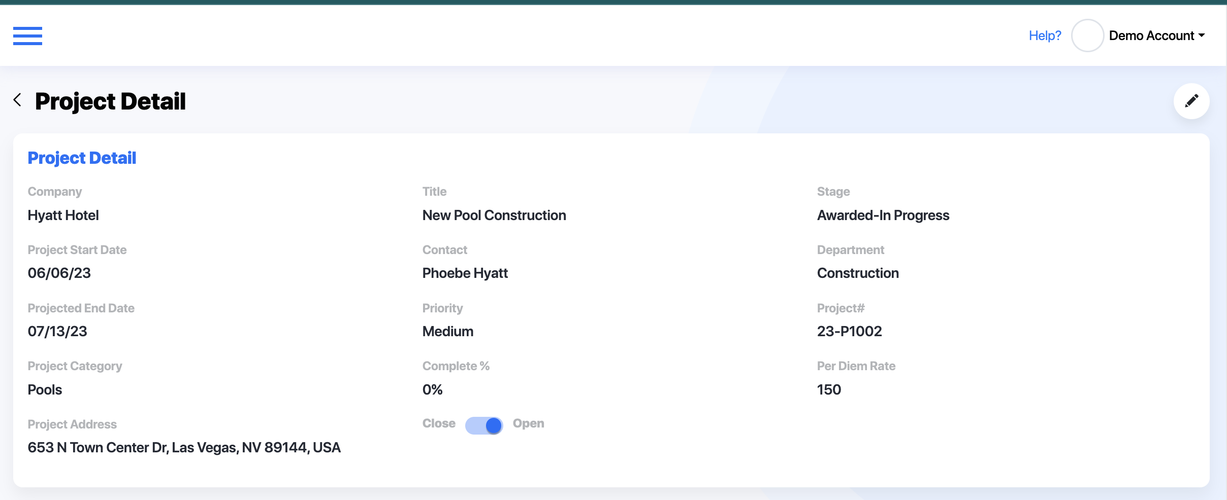Click the blank profile avatar circle
Image resolution: width=1227 pixels, height=500 pixels.
click(1087, 35)
